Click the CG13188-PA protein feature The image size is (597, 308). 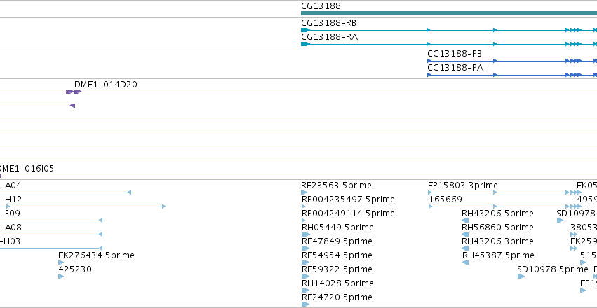[512, 75]
